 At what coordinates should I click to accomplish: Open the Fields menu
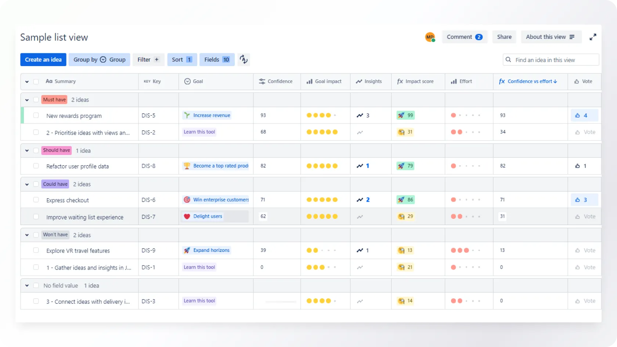tap(217, 59)
